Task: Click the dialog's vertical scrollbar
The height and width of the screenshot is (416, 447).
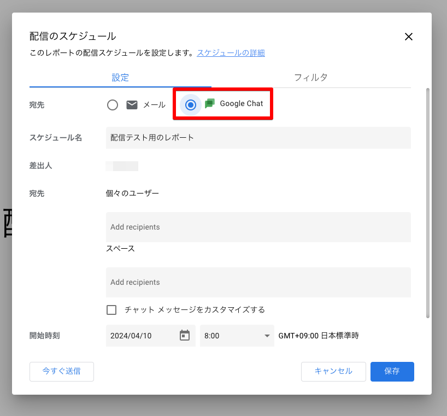Action: coord(427,202)
